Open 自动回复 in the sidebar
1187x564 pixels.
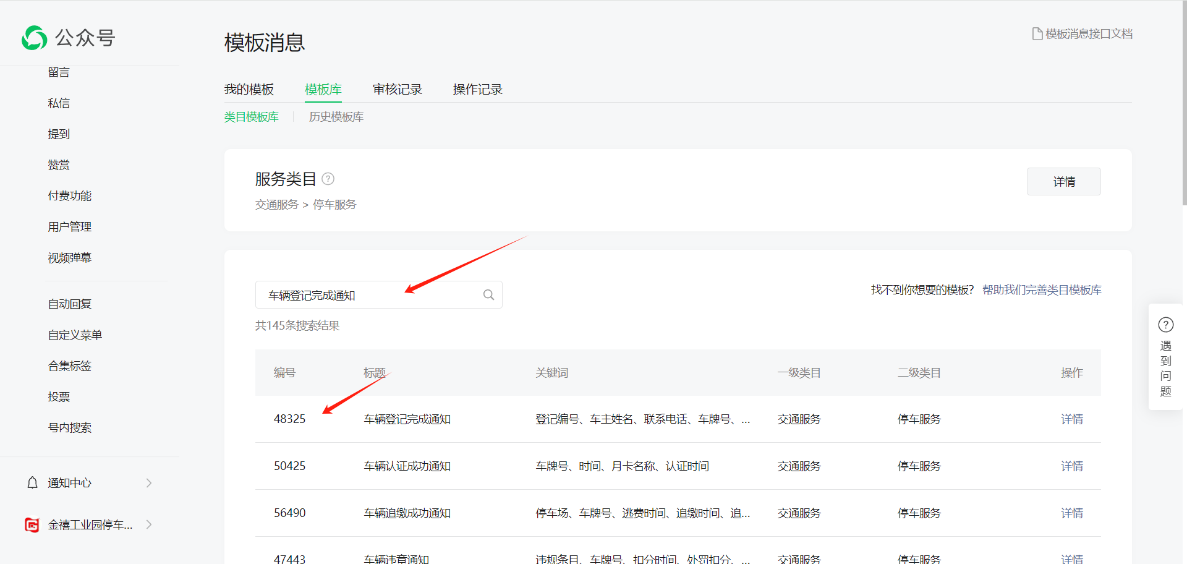click(x=70, y=304)
